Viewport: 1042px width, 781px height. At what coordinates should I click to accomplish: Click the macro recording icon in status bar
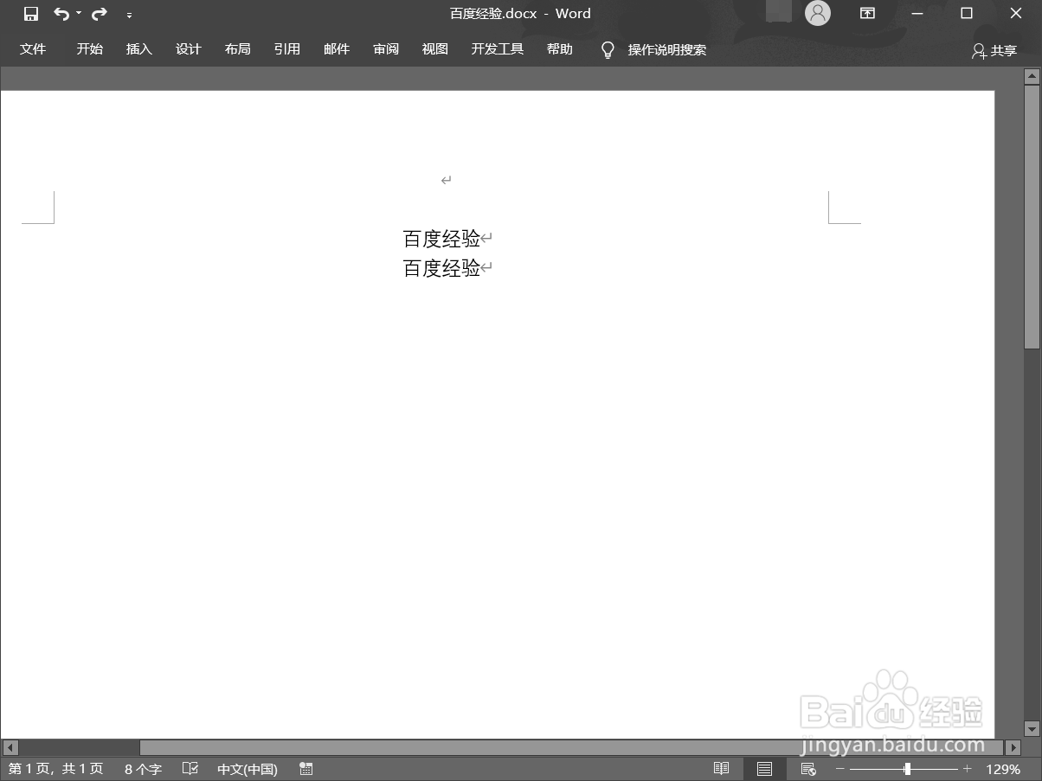306,769
